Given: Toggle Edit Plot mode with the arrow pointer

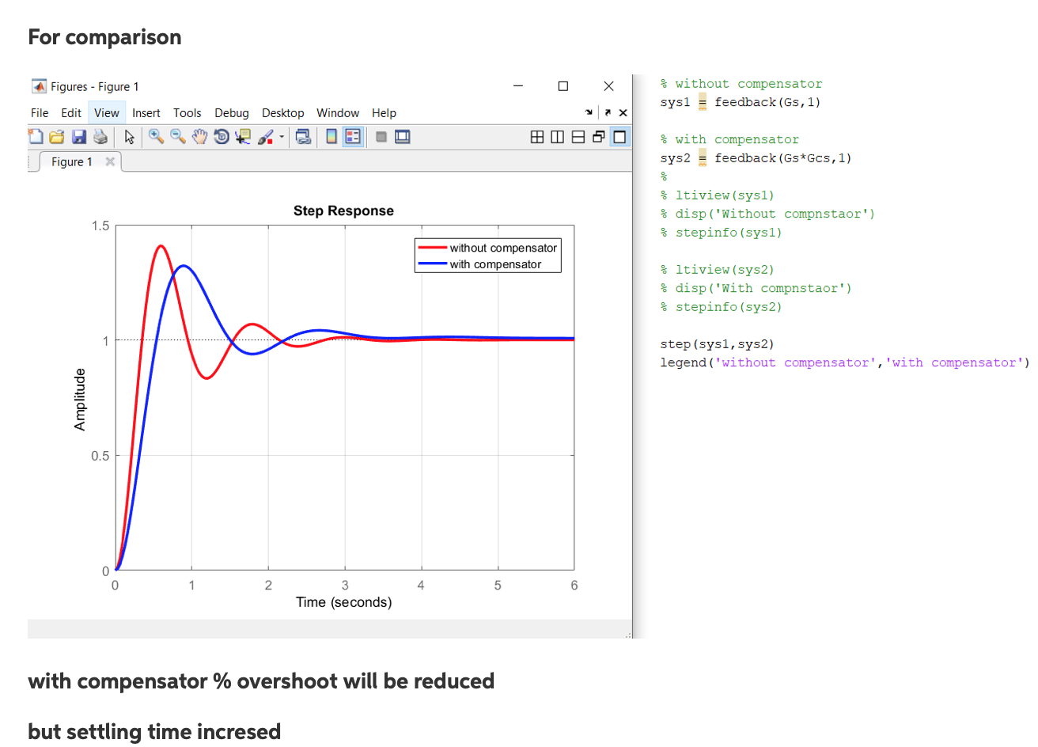Looking at the screenshot, I should [129, 136].
